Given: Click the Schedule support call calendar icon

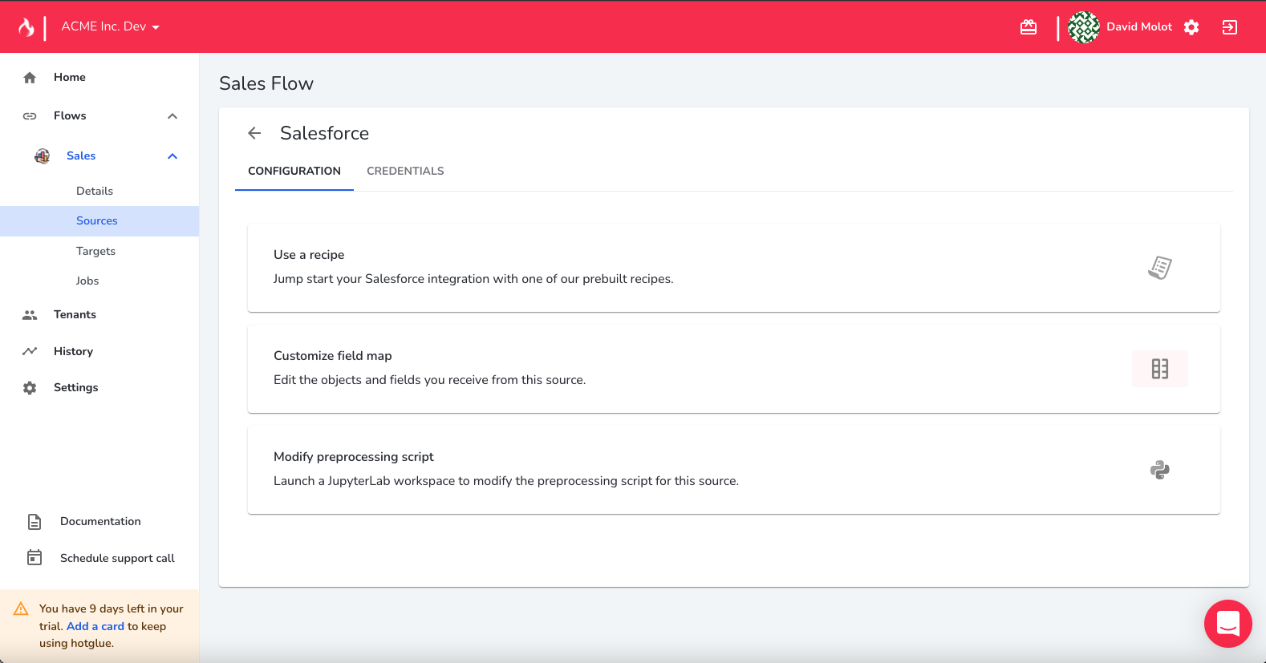Looking at the screenshot, I should tap(34, 557).
